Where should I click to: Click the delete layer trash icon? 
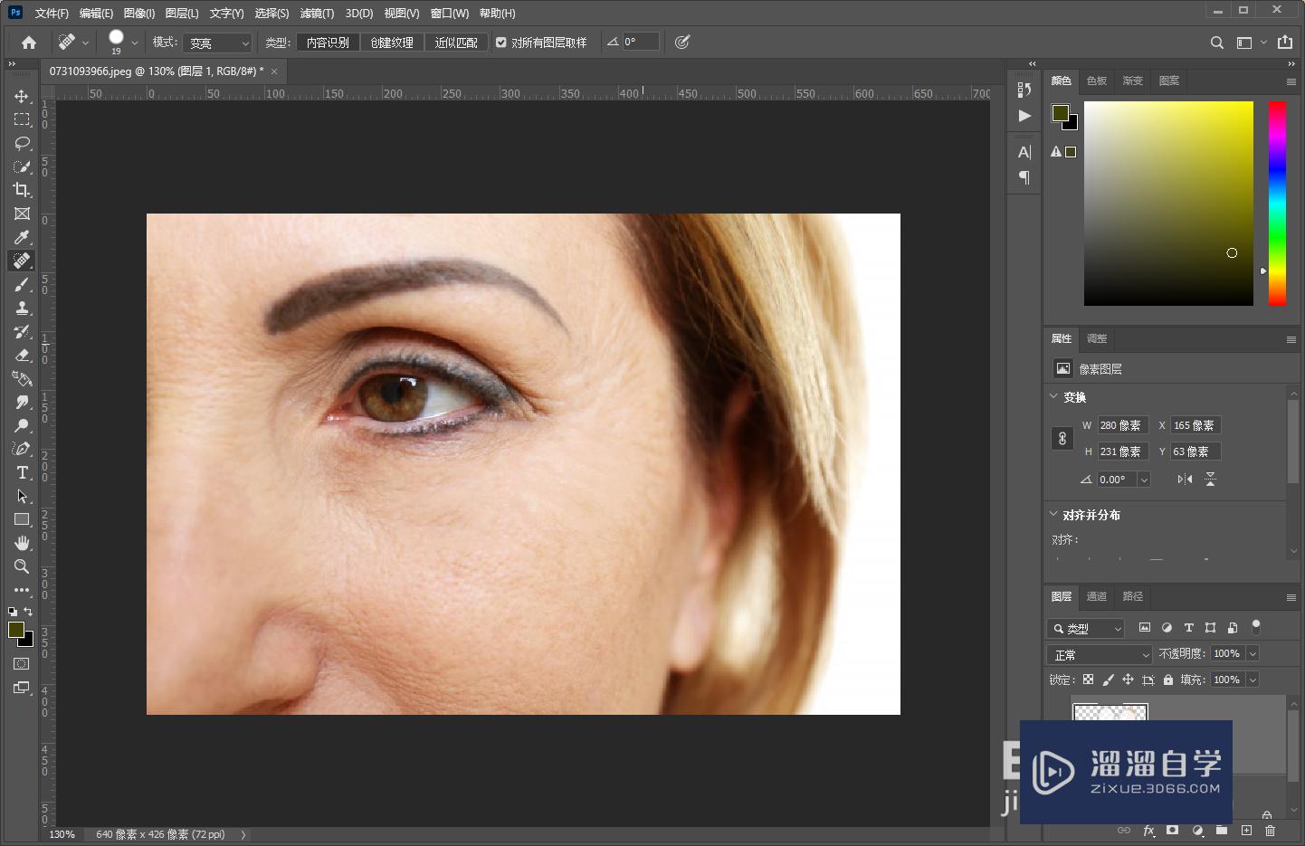[x=1270, y=831]
